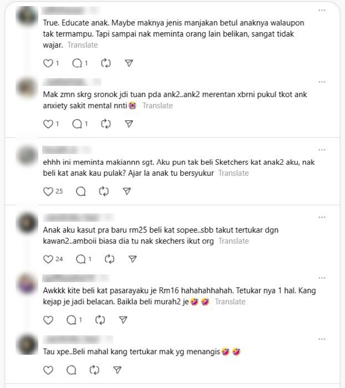Translate the 'Mak zmn skrg' comment
The width and height of the screenshot is (345, 388).
coord(158,106)
